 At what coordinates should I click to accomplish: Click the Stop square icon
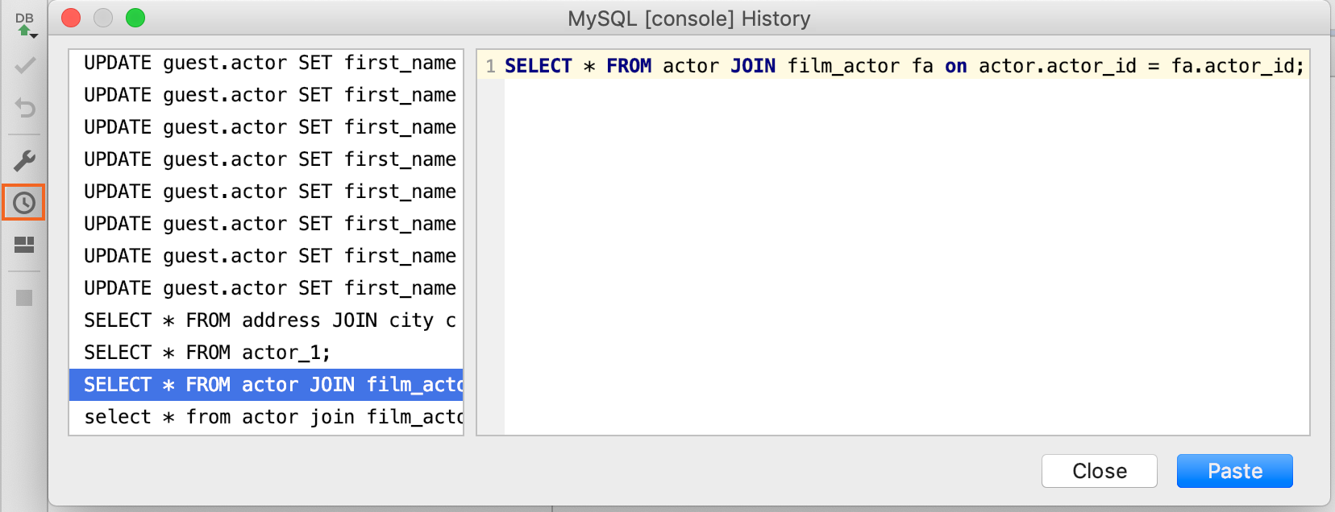tap(25, 299)
